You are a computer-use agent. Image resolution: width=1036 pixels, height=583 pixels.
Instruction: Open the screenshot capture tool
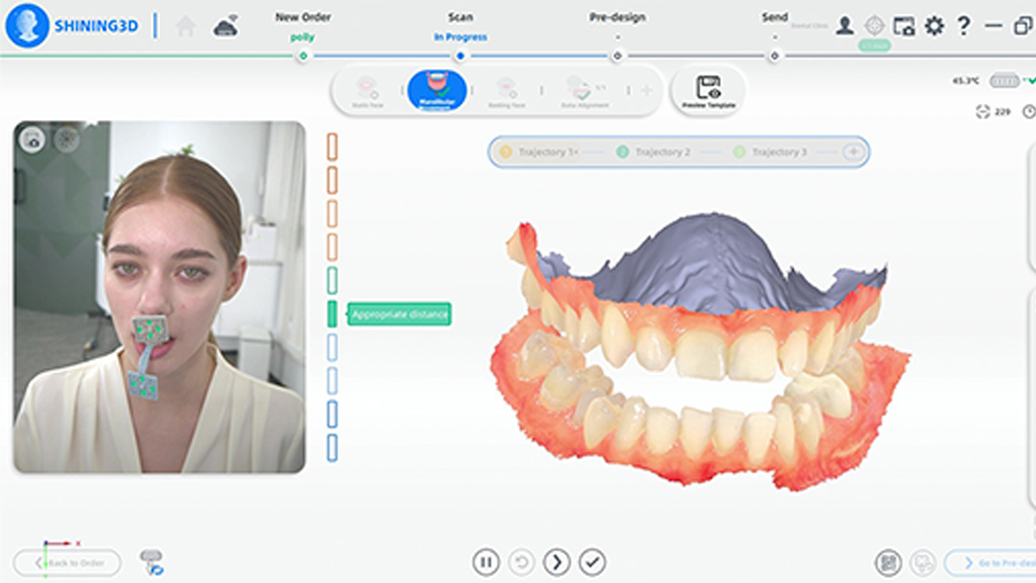(x=904, y=26)
